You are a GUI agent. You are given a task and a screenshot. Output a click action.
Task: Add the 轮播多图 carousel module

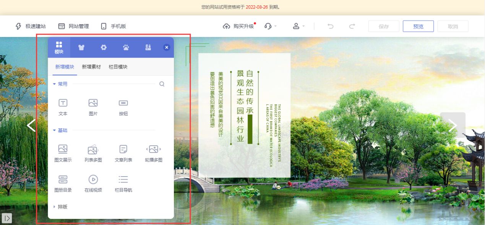coord(154,153)
